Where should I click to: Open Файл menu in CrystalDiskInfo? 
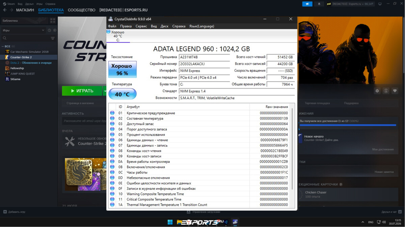[112, 26]
